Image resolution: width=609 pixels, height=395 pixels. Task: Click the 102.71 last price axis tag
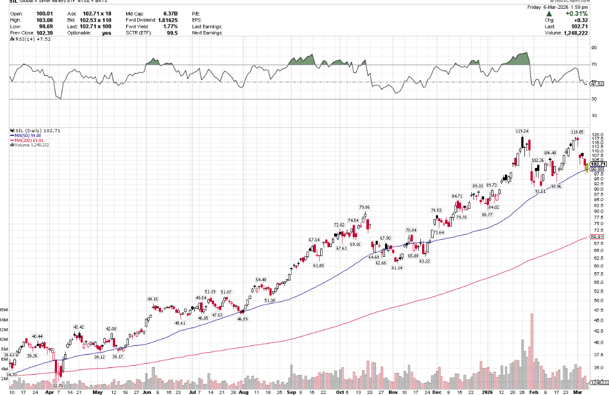pyautogui.click(x=598, y=165)
